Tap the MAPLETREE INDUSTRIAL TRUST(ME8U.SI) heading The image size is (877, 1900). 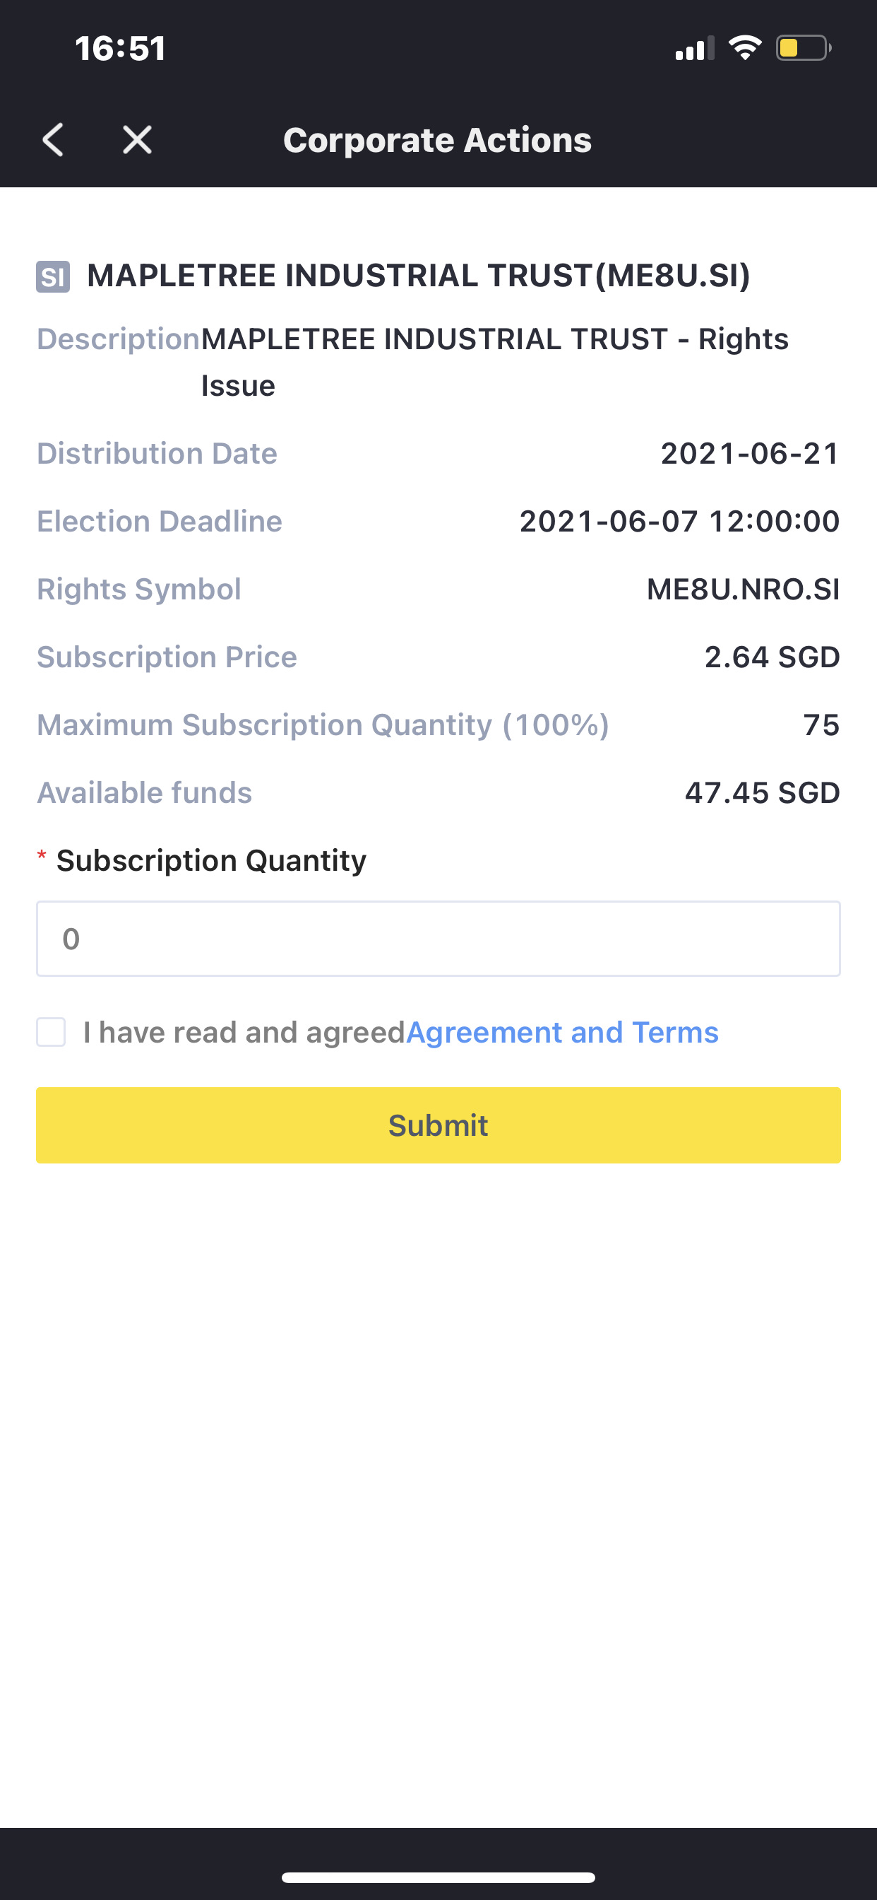(419, 276)
